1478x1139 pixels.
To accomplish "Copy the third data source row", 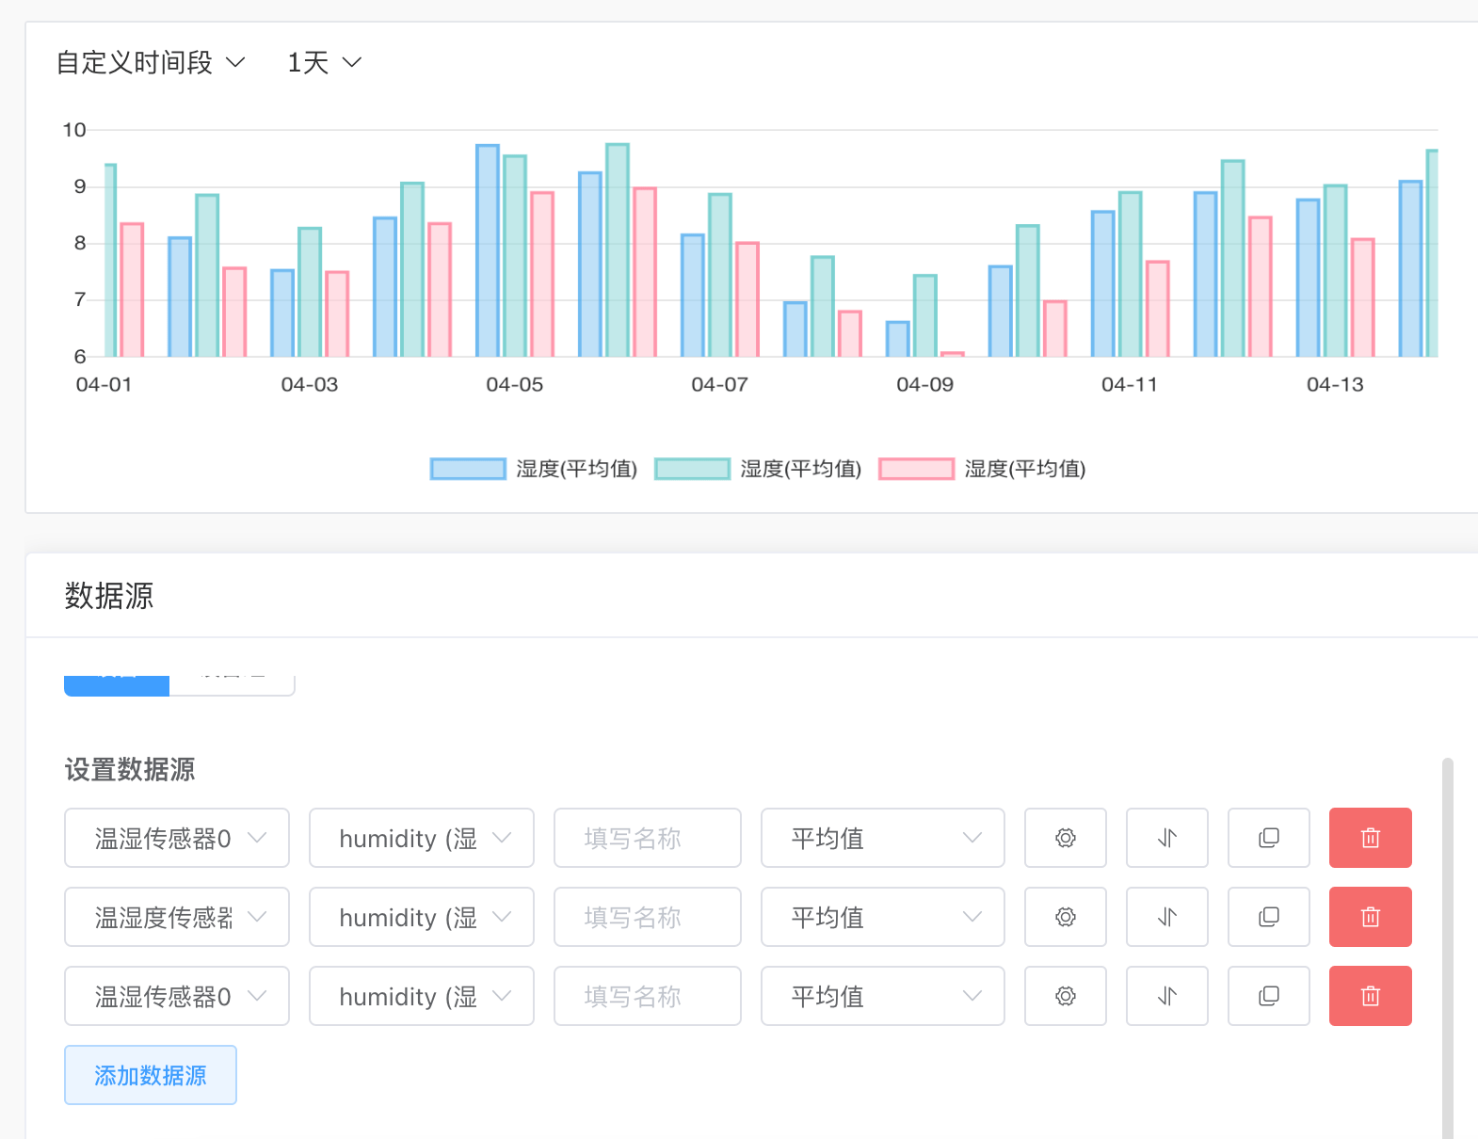I will (1268, 996).
